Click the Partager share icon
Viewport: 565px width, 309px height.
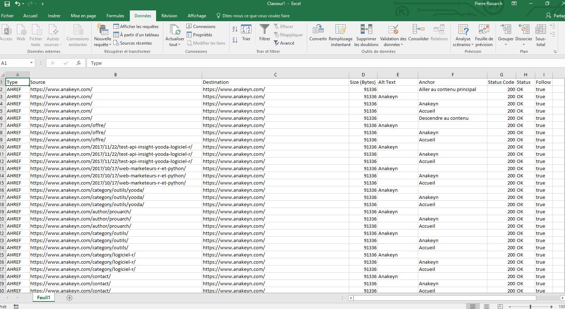548,16
